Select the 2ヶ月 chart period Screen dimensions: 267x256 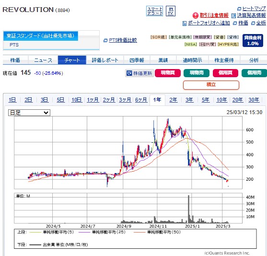coord(109,100)
